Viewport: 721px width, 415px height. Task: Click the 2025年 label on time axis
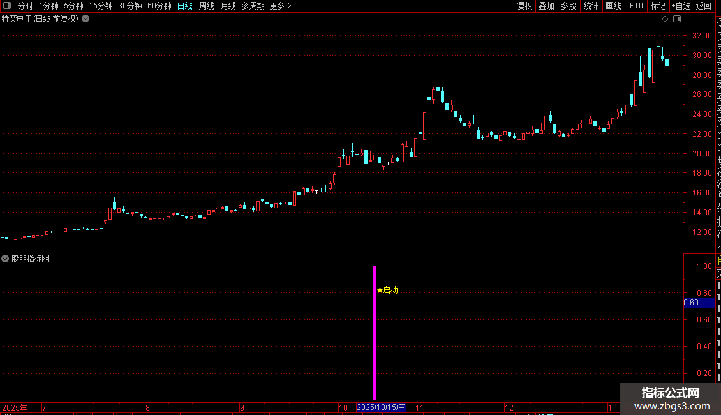tap(15, 407)
